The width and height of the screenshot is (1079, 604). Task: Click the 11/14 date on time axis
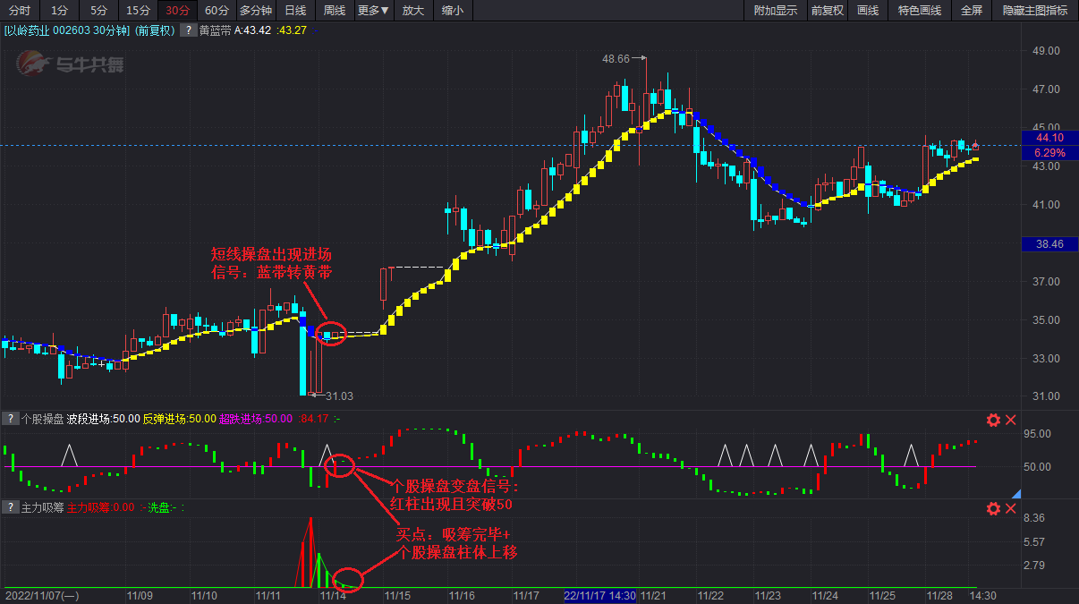click(x=333, y=595)
